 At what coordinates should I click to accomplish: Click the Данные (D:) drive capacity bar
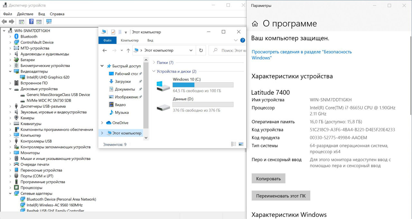tap(203, 105)
